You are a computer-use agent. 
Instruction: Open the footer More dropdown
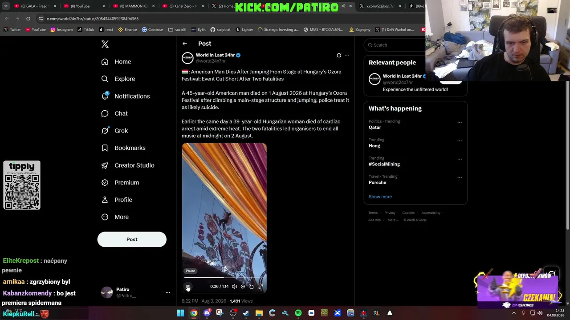tap(393, 220)
